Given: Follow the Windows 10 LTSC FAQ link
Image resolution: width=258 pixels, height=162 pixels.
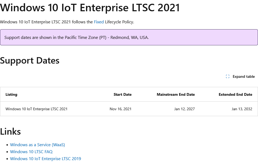Looking at the screenshot, I should (x=31, y=152).
